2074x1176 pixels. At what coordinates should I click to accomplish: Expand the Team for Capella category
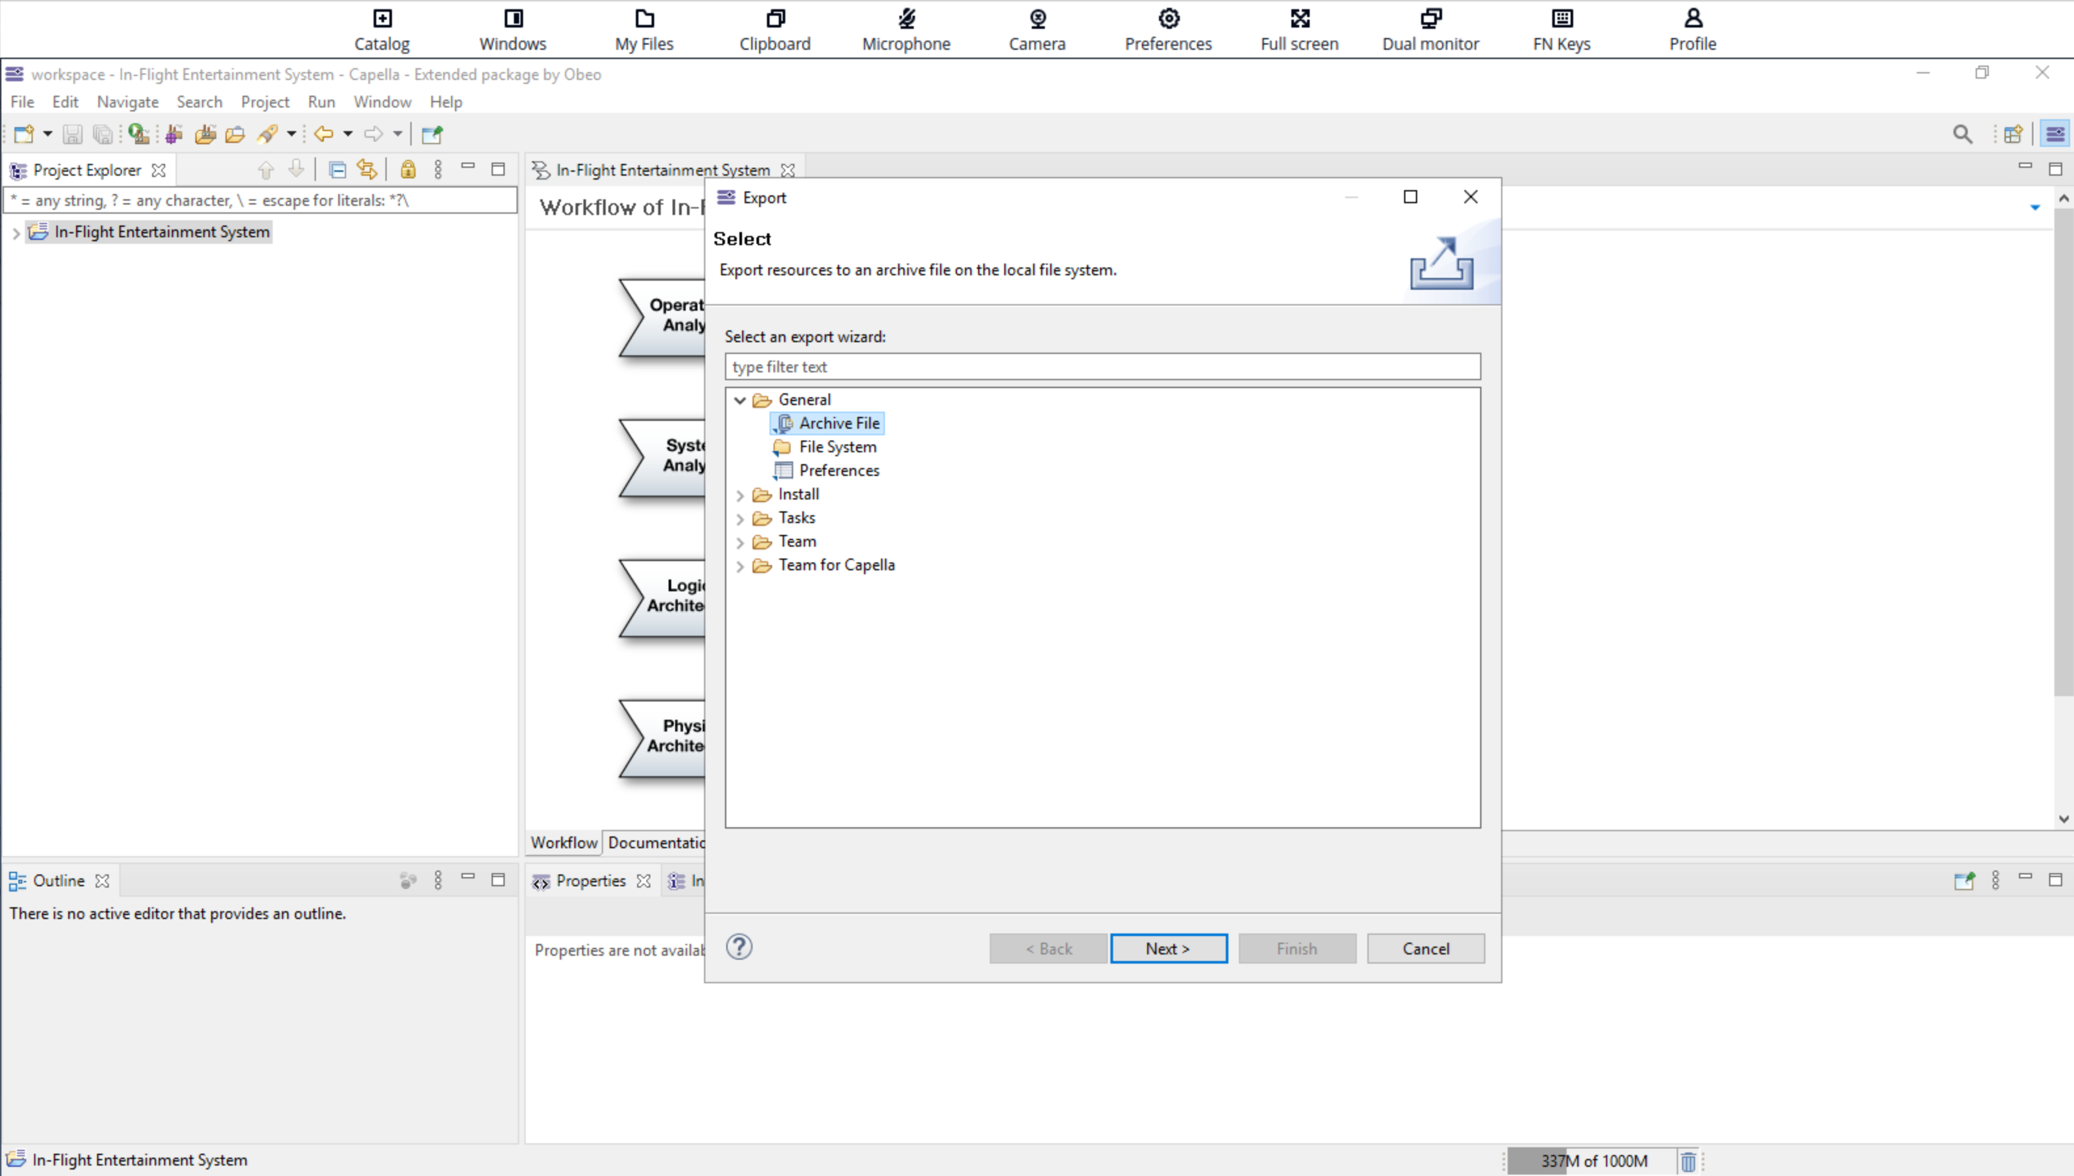tap(739, 564)
